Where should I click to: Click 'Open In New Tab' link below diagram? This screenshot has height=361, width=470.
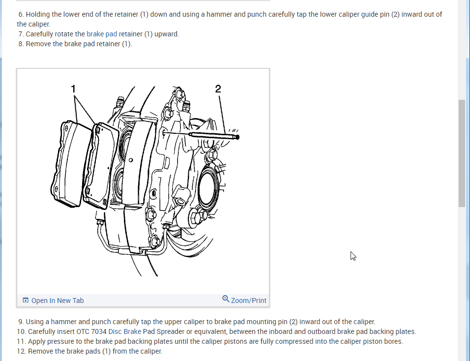click(57, 301)
